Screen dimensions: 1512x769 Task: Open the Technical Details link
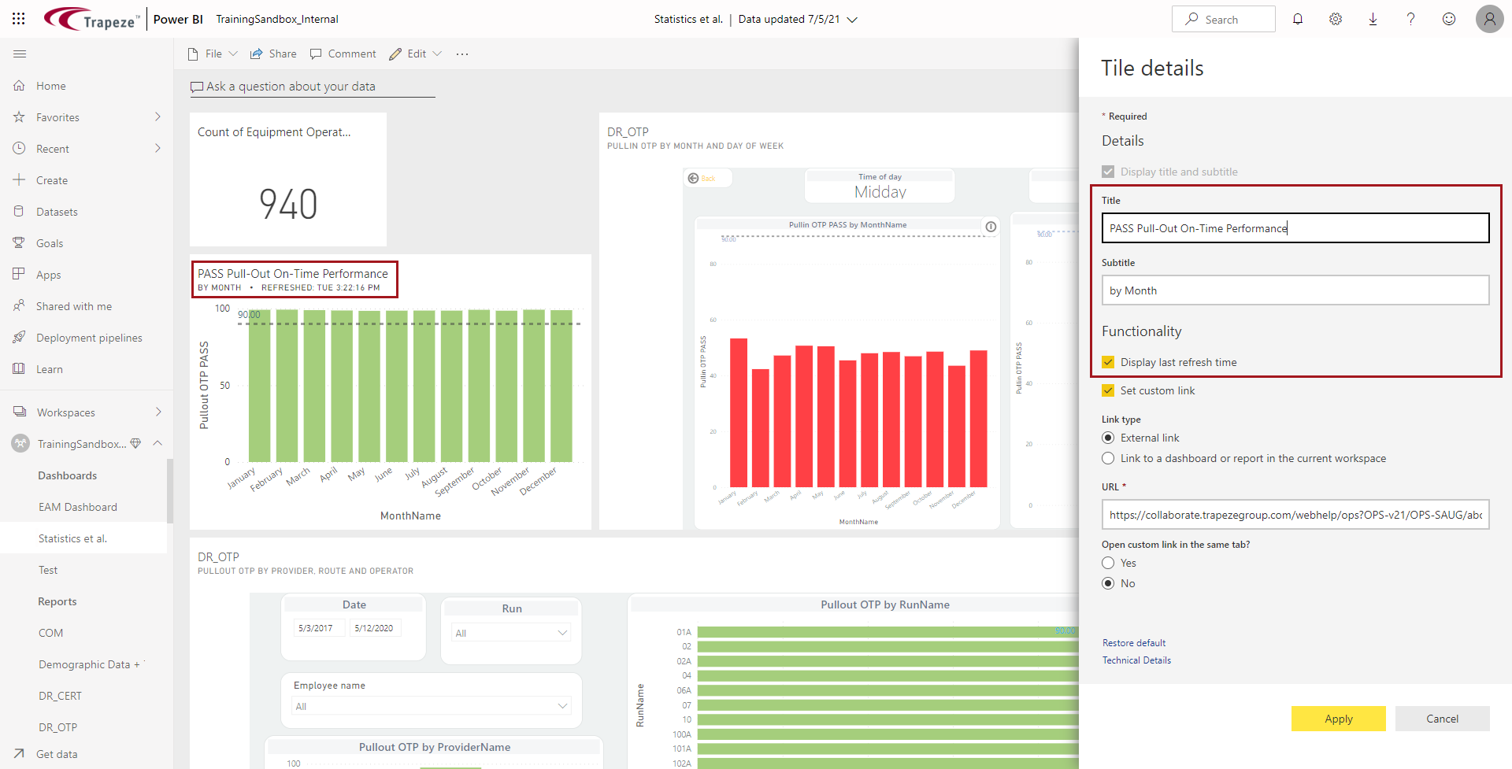click(x=1136, y=660)
